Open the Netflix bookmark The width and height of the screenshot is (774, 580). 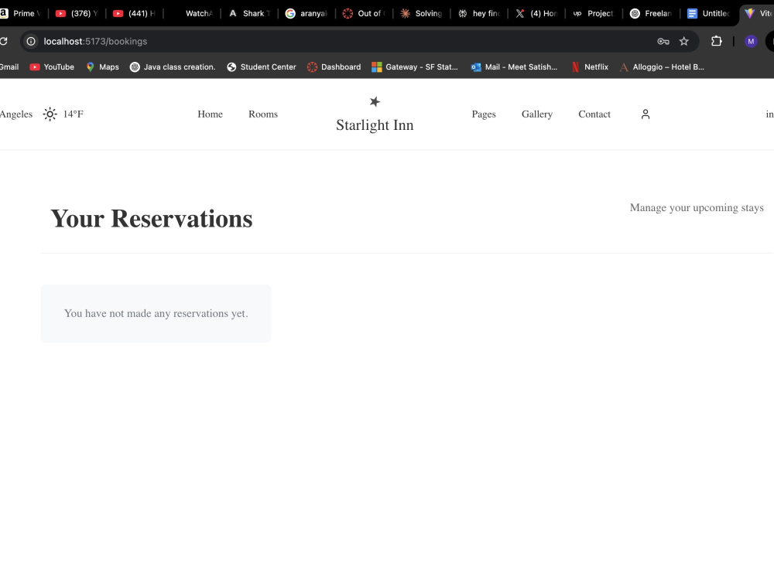coord(590,67)
